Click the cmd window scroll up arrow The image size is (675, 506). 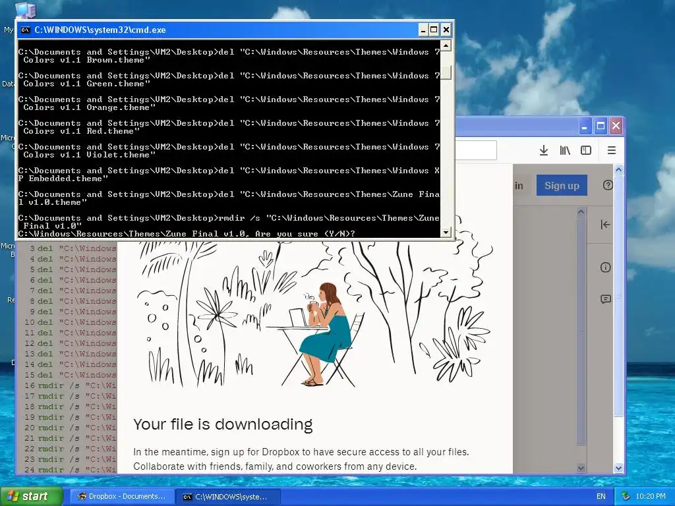(x=446, y=45)
